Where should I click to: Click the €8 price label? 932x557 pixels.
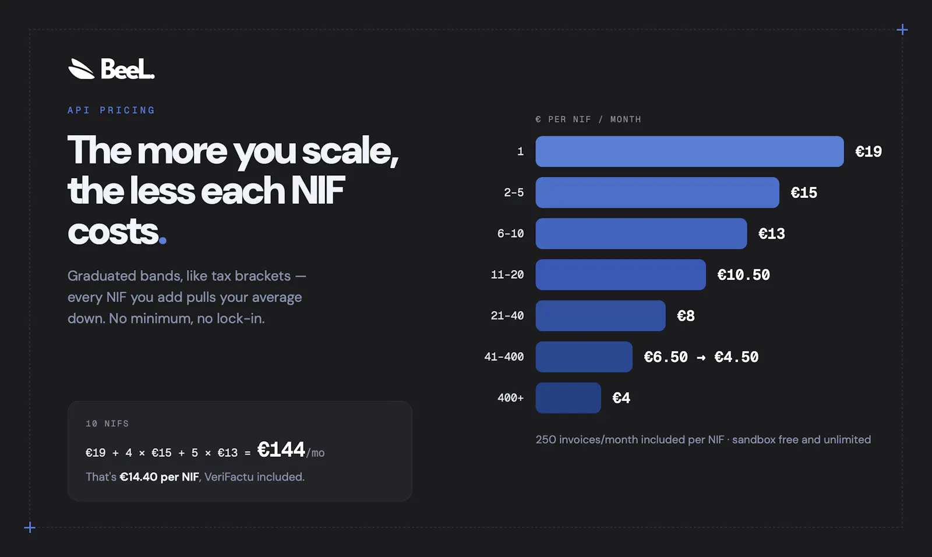686,315
